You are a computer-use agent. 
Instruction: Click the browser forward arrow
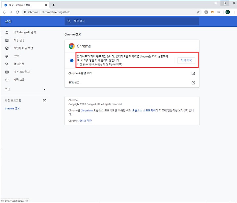(11, 12)
